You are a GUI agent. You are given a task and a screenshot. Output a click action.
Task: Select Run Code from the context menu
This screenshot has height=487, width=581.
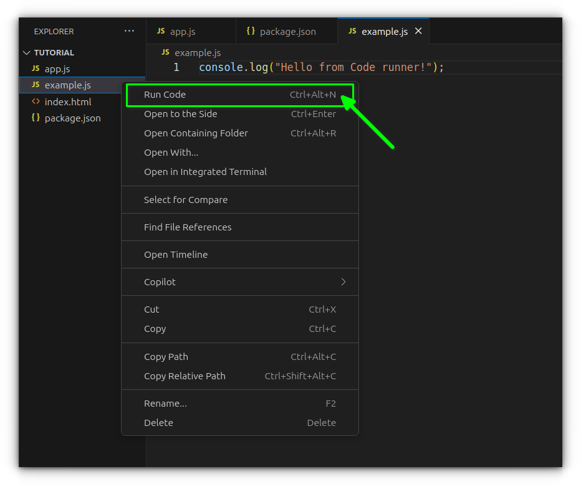click(165, 95)
